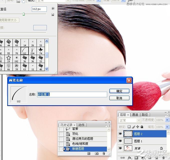Open layer style fx menu
The width and height of the screenshot is (170, 160).
pos(130,157)
